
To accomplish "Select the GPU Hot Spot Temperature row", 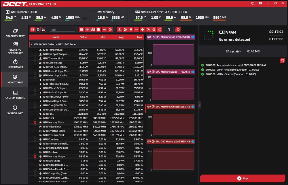I will click(x=86, y=54).
